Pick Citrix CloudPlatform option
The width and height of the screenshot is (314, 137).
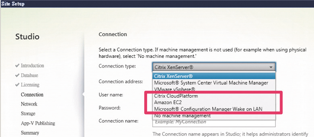click(176, 96)
